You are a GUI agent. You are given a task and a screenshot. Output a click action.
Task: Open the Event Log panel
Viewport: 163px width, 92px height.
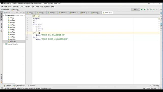click(x=155, y=86)
